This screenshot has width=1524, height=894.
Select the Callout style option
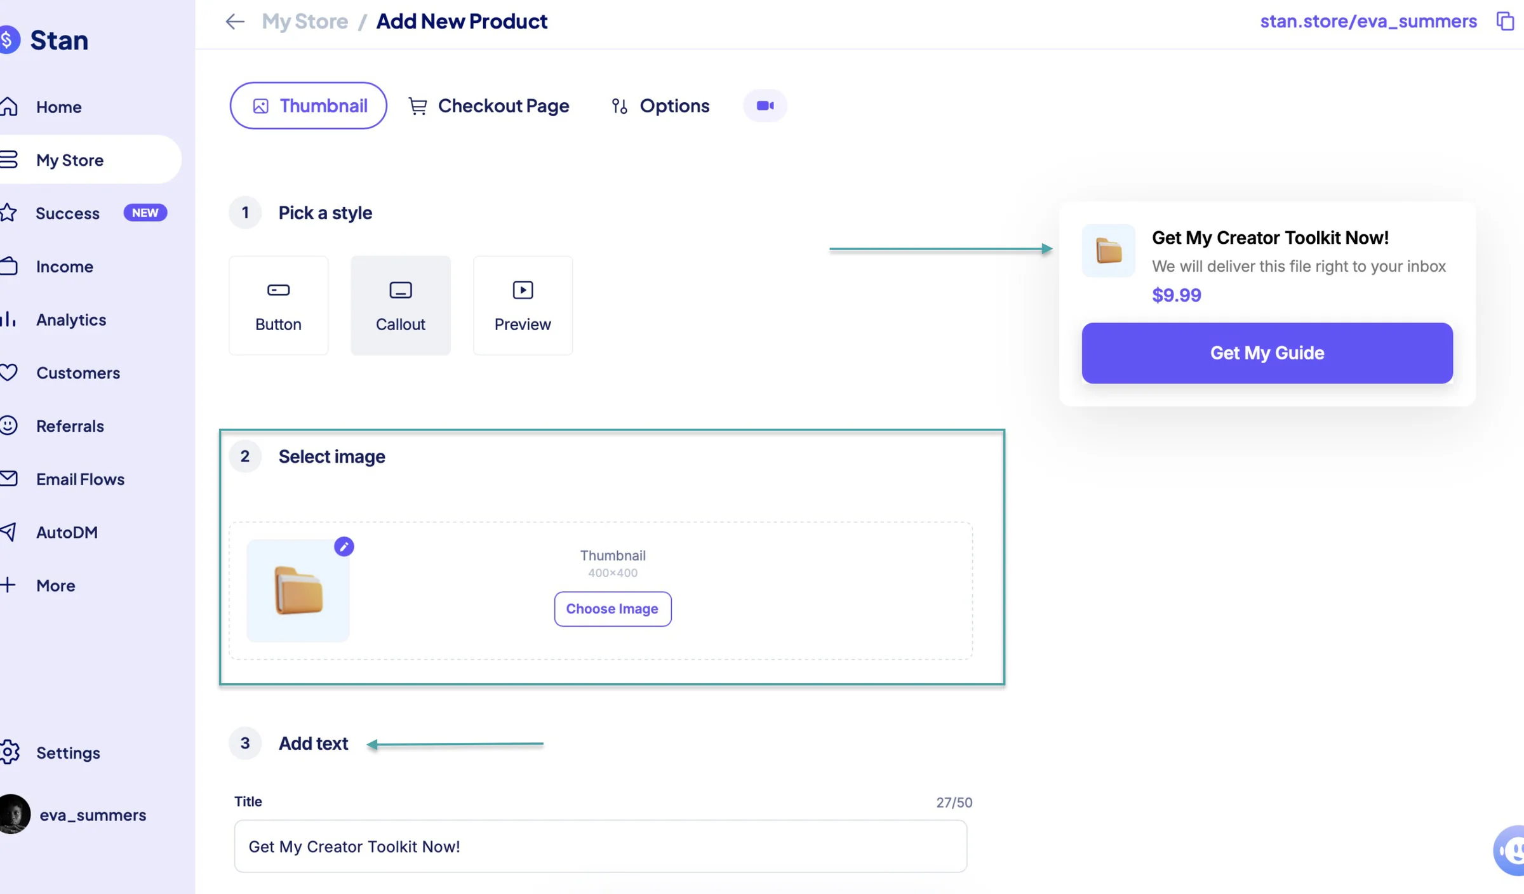pyautogui.click(x=401, y=305)
